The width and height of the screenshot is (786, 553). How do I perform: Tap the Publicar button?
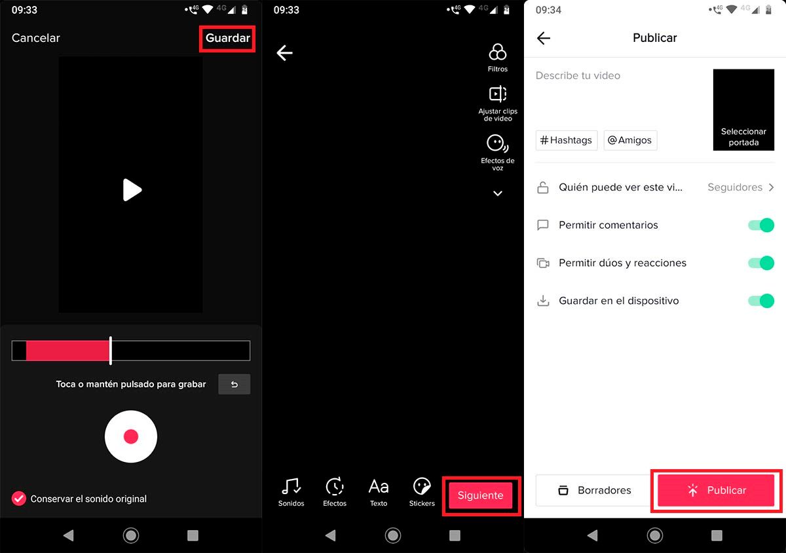coord(717,490)
